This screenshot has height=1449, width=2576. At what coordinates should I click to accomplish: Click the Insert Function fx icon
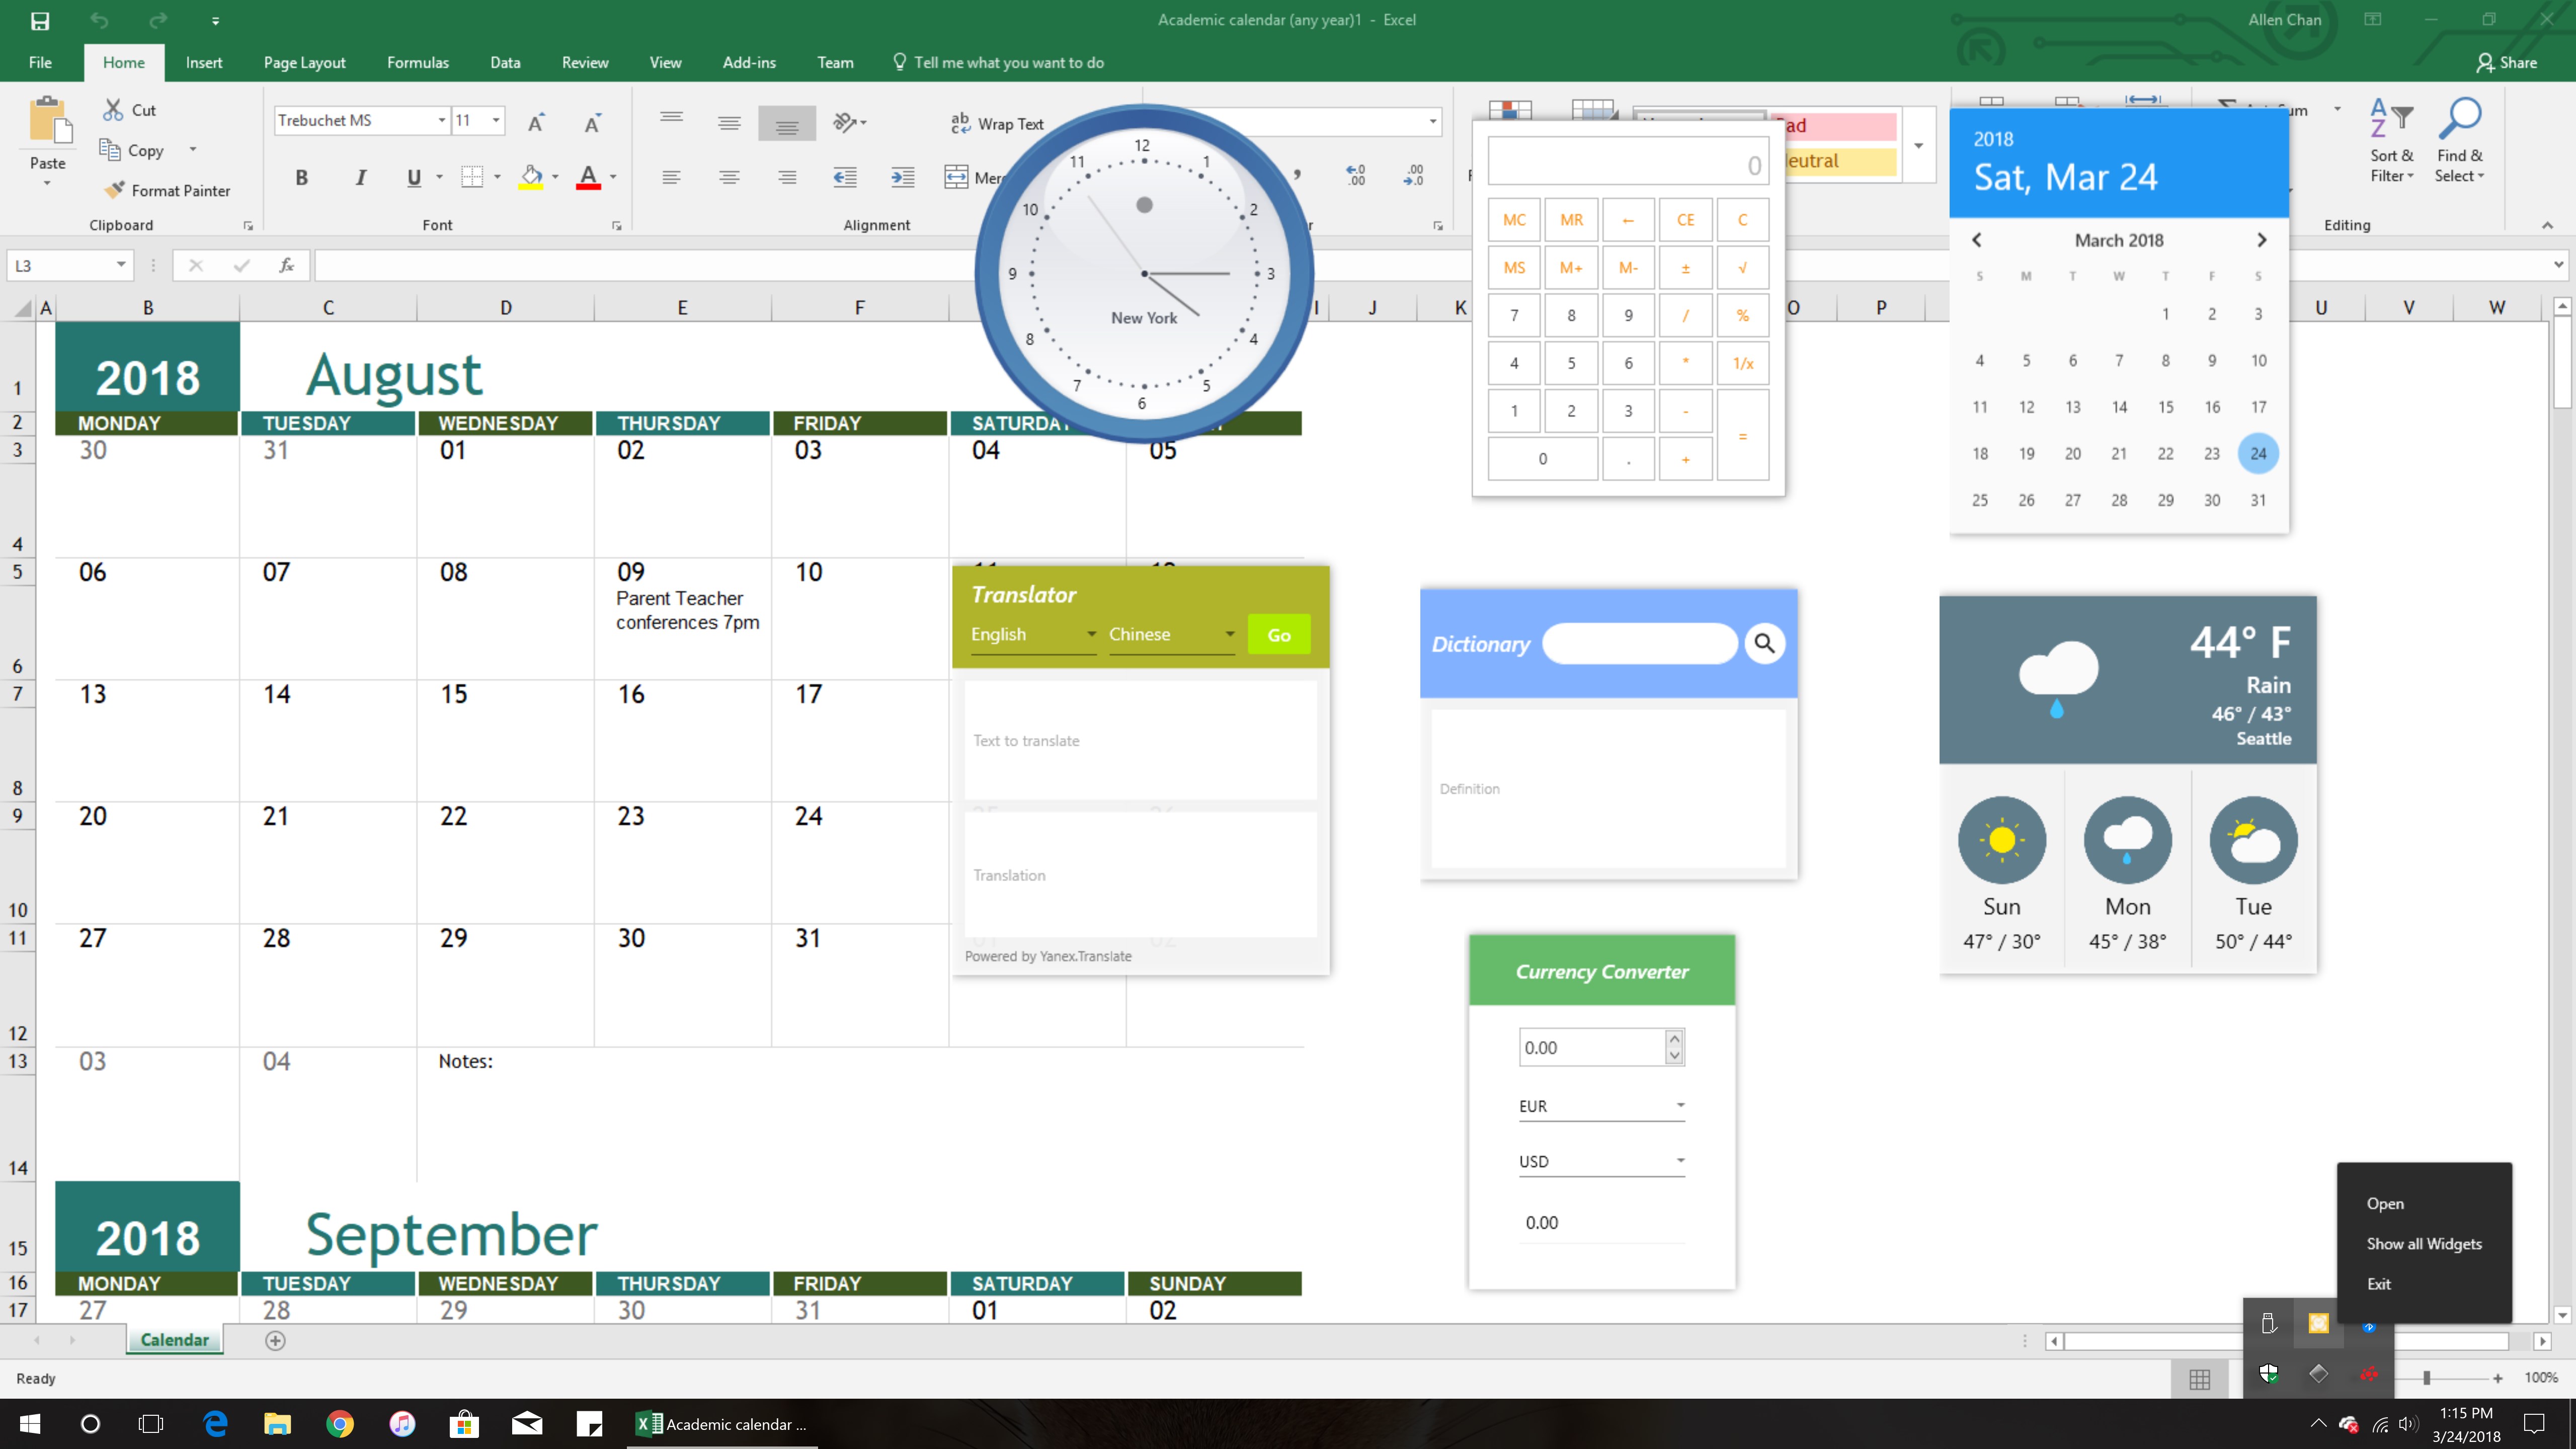coord(286,265)
